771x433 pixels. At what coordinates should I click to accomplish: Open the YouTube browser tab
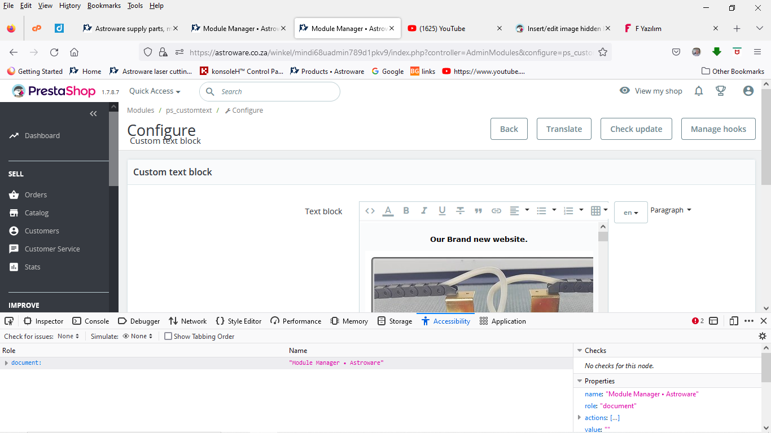(x=455, y=28)
